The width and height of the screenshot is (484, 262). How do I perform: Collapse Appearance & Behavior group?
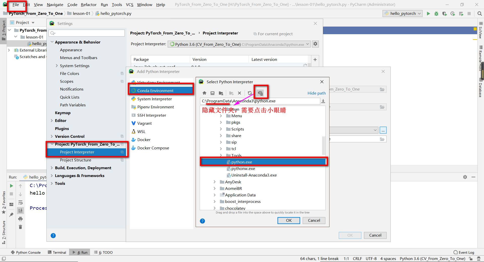click(x=52, y=42)
